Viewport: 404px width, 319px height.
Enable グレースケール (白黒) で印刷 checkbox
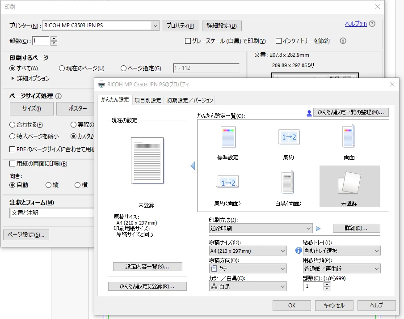click(188, 41)
